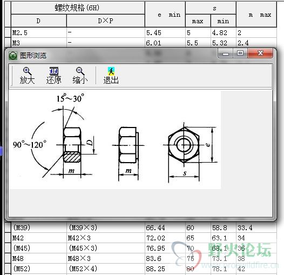Viewport: 284px width, 275px height.
Task: Click the 缩小 zoom-out magnifier icon
Action: point(80,71)
